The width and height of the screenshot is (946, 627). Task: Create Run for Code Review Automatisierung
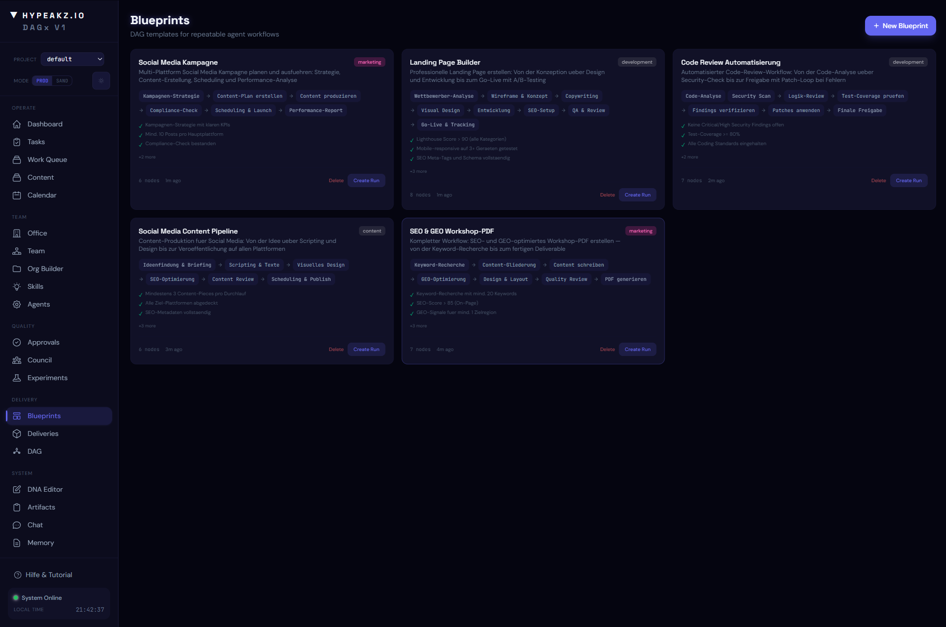[x=908, y=180]
